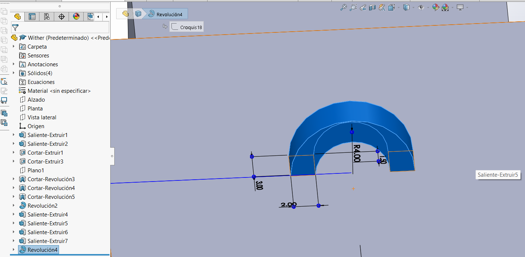The height and width of the screenshot is (257, 525).
Task: Click the View Orientation cube icon
Action: pyautogui.click(x=391, y=7)
